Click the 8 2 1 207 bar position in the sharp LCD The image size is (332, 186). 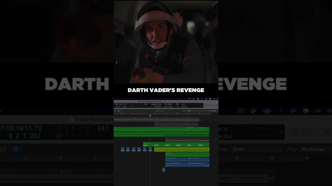(x=121, y=107)
